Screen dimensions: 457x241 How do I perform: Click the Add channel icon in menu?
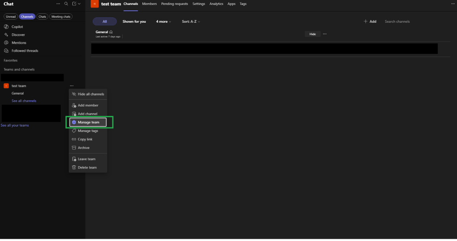point(74,114)
